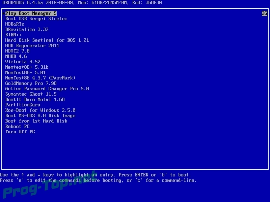Pick DRevitalize 3.32 from menu
Image resolution: width=270 pixels, height=202 pixels.
coord(27,29)
